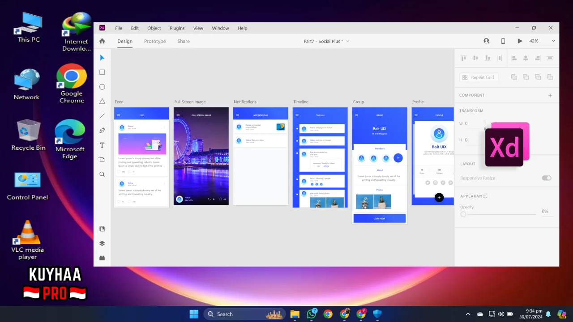This screenshot has width=573, height=322.
Task: Open the mobile device preview icon
Action: [x=503, y=41]
